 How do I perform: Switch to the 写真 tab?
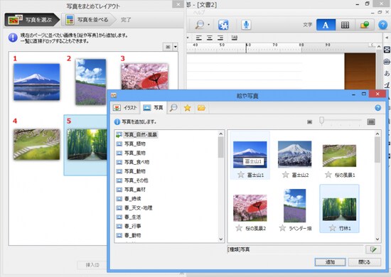pos(153,108)
